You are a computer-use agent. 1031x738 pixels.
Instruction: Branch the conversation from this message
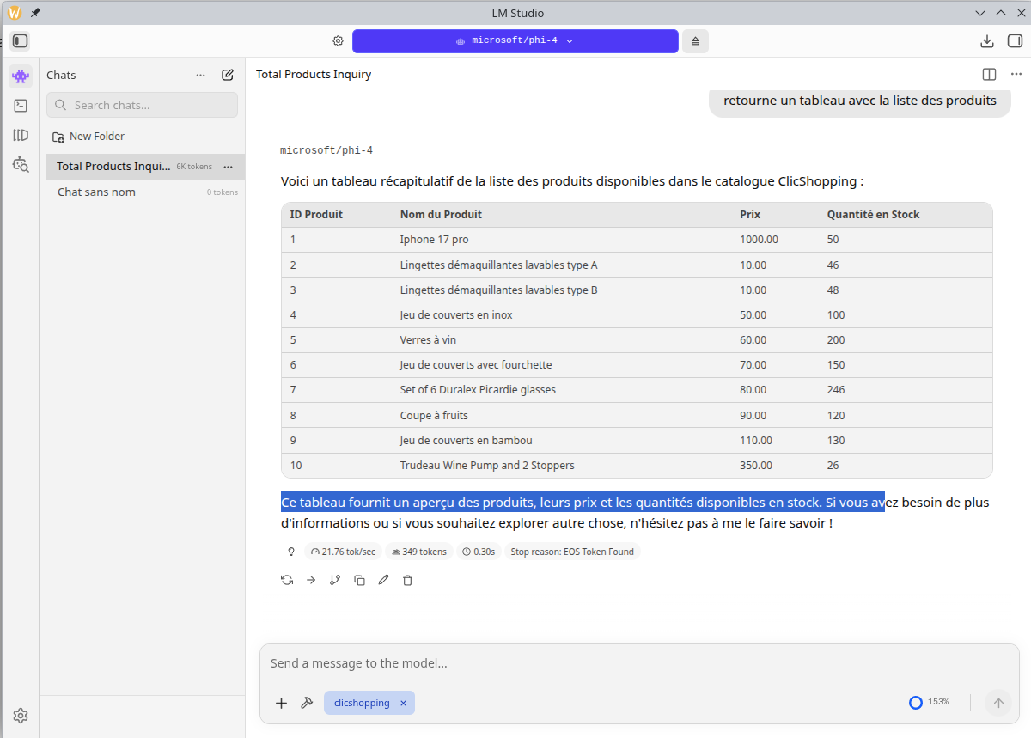coord(335,580)
